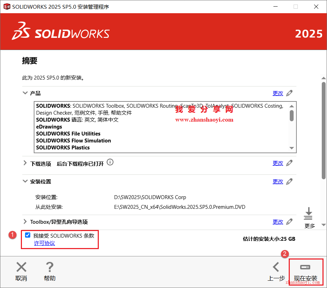Click source path E:\SW2025_CN_x64 text
327x288 pixels.
pyautogui.click(x=180, y=207)
